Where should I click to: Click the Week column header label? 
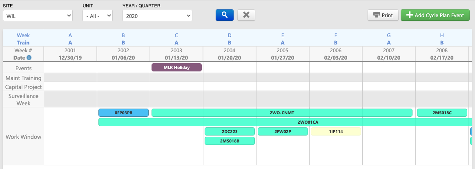coord(23,36)
